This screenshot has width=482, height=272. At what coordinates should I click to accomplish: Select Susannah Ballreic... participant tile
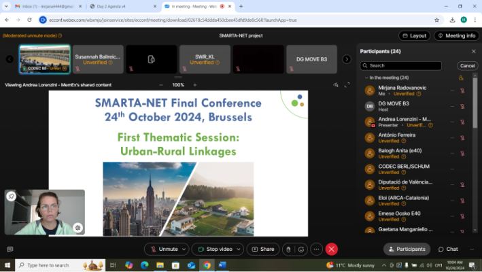click(98, 59)
